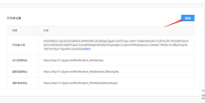The height and width of the screenshot is (103, 205).
Task: Click the blank white panel above developer settings
Action: (102, 2)
